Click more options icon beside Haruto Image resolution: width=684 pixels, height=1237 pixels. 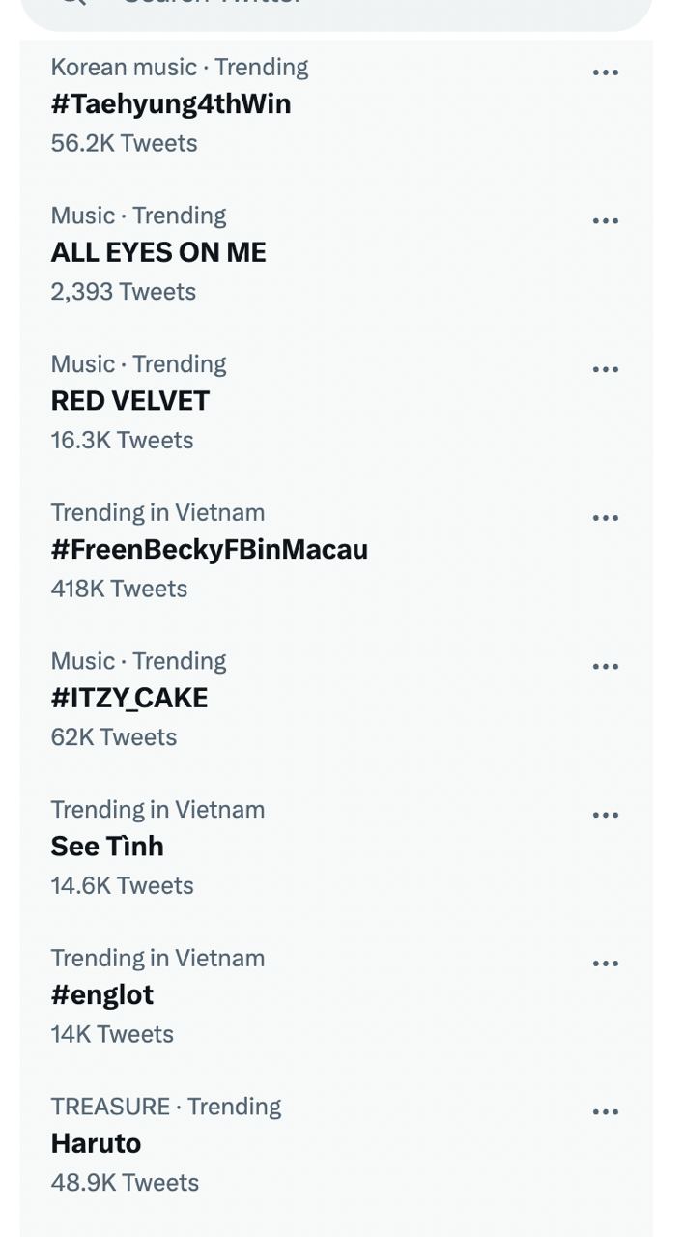(606, 1112)
